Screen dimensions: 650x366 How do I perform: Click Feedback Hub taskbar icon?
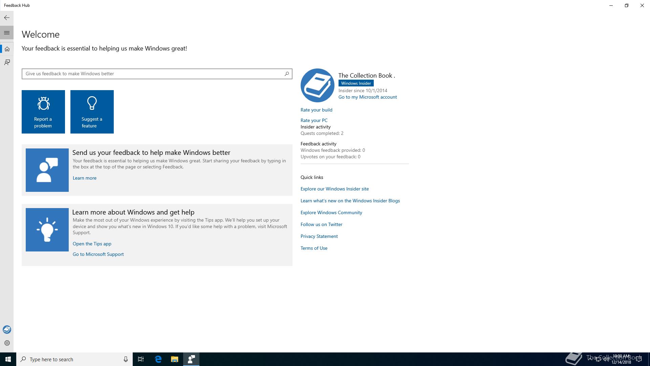tap(191, 359)
